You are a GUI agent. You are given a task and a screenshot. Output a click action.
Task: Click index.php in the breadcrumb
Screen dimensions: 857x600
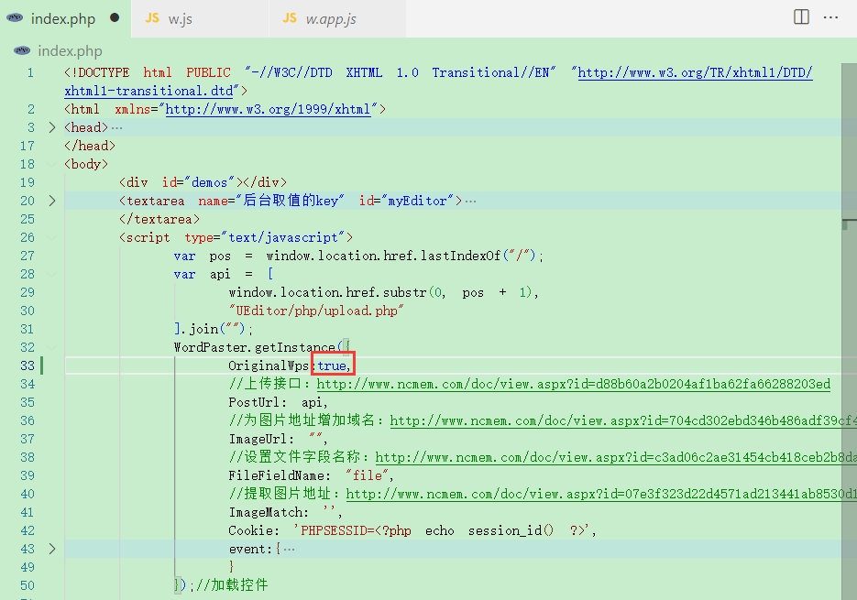point(70,50)
